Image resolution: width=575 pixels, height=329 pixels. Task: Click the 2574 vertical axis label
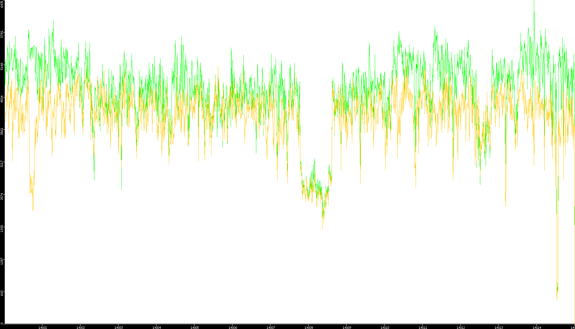[2, 196]
